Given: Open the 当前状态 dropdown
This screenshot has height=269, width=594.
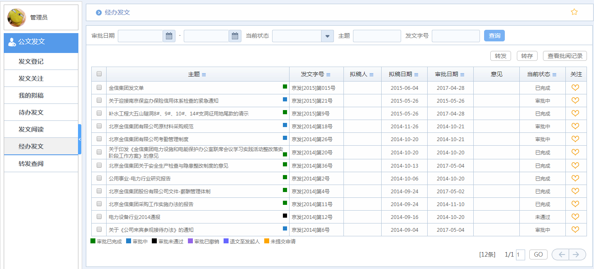Looking at the screenshot, I should (327, 36).
